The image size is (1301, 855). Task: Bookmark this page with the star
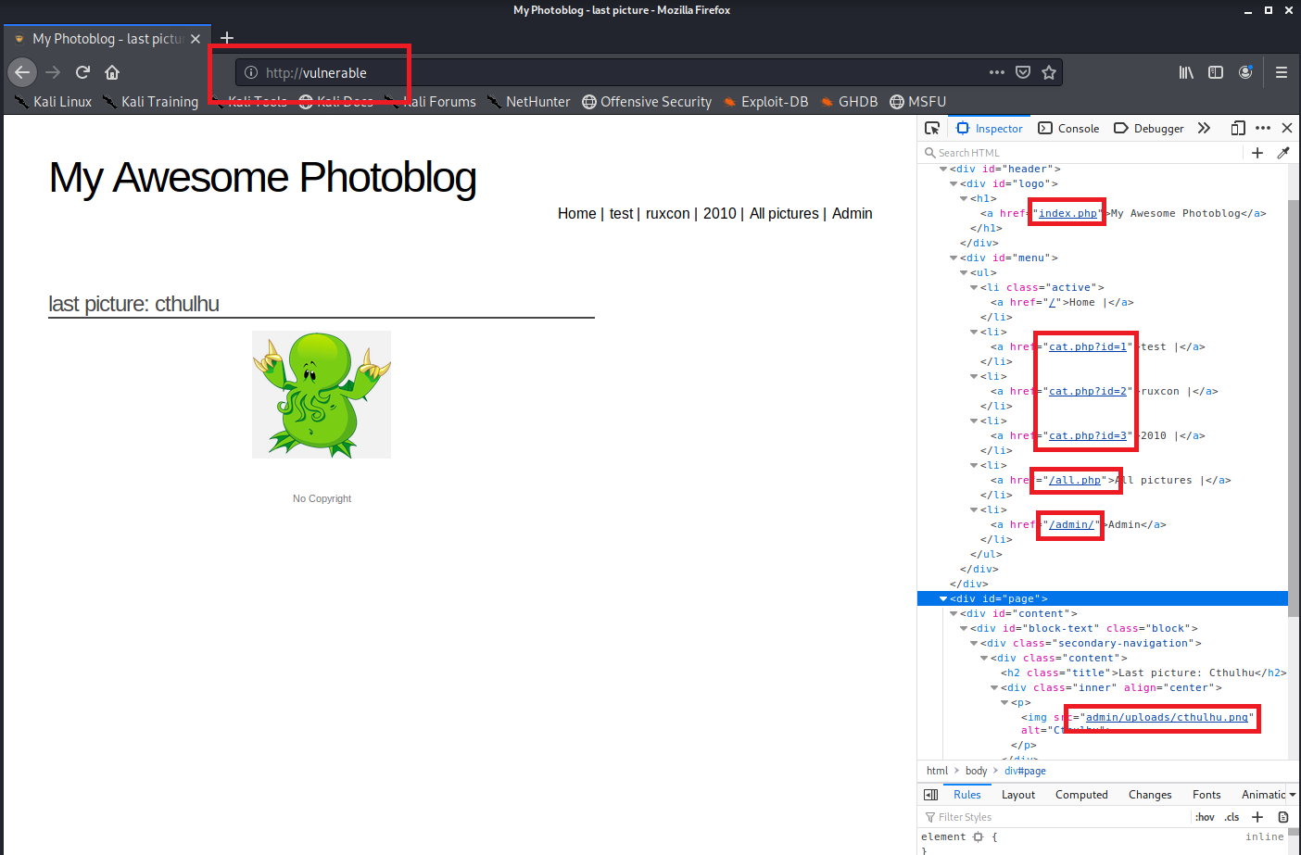pyautogui.click(x=1049, y=72)
